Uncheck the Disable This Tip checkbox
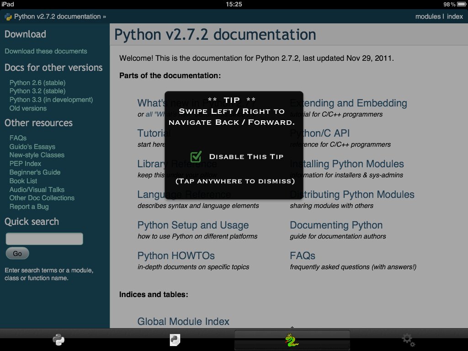Viewport: 468px width, 351px height. tap(196, 157)
